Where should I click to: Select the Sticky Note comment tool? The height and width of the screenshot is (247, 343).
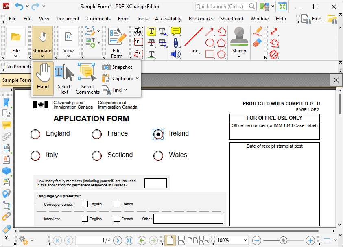(175, 31)
